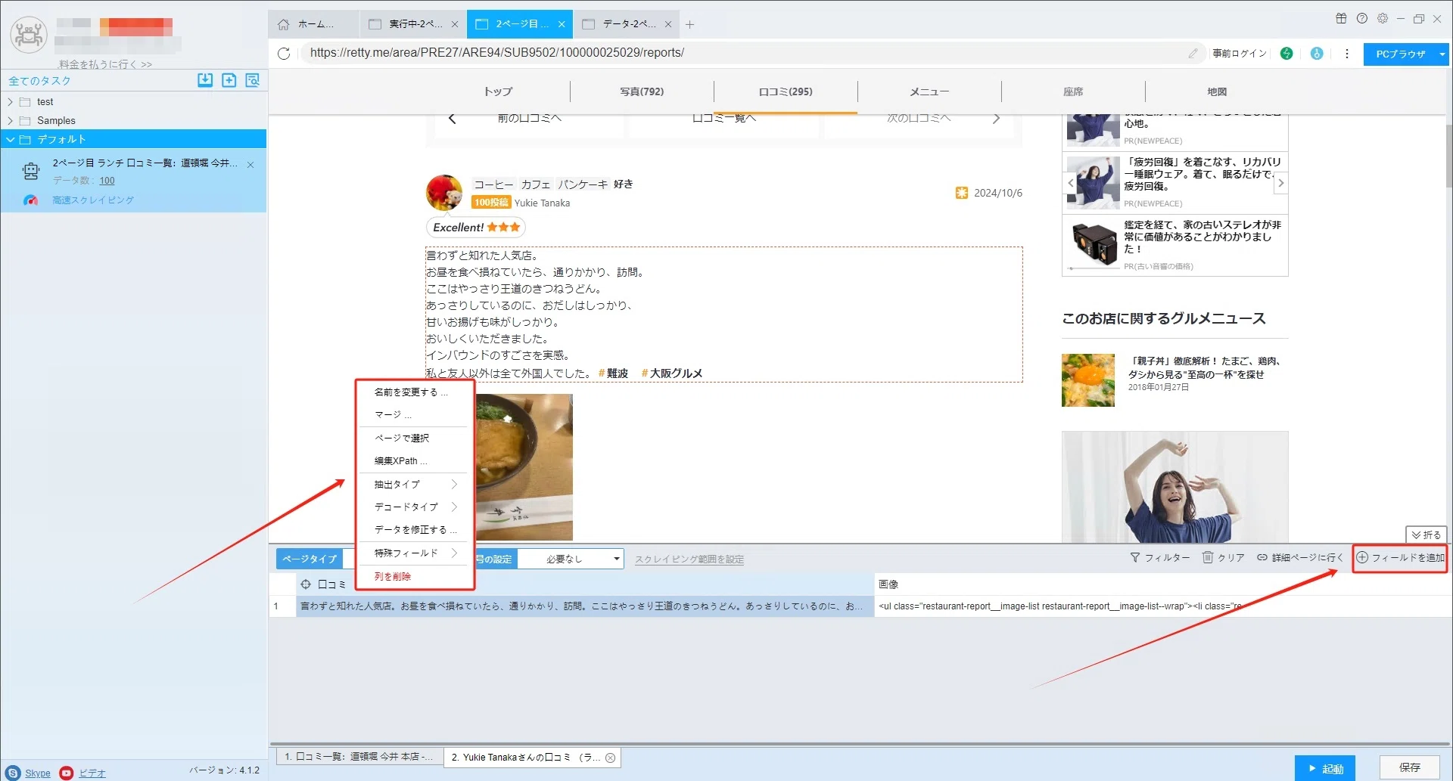
Task: Click the 起動 start button
Action: 1324,768
